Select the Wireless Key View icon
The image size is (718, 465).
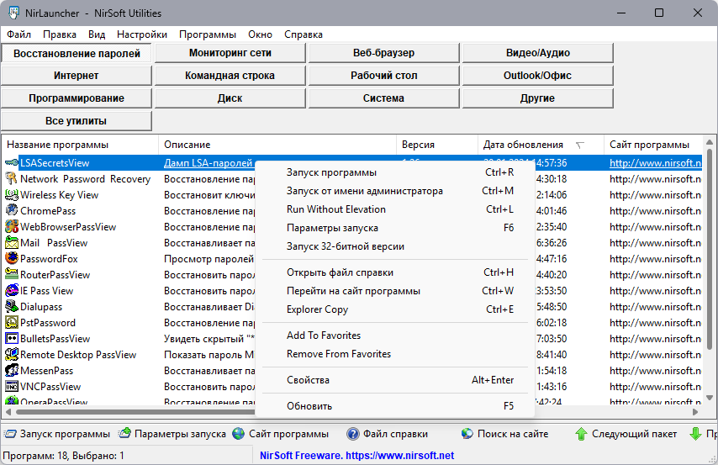pyautogui.click(x=12, y=195)
